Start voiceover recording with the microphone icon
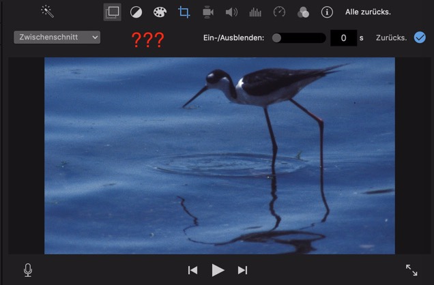 pos(28,270)
